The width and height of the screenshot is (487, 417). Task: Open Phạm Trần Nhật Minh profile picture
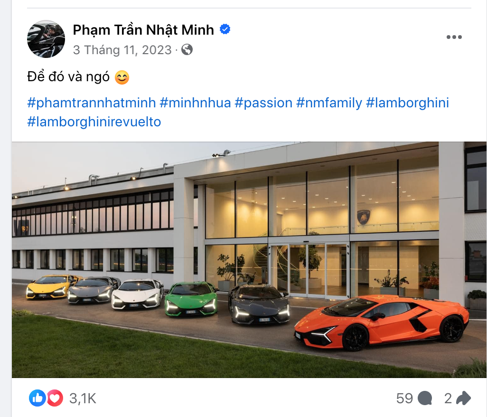tap(46, 39)
